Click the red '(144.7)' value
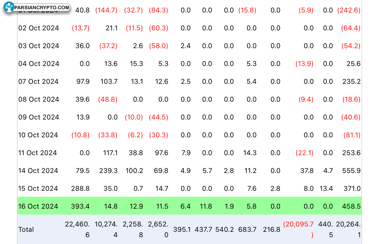The width and height of the screenshot is (382, 244). pyautogui.click(x=107, y=10)
